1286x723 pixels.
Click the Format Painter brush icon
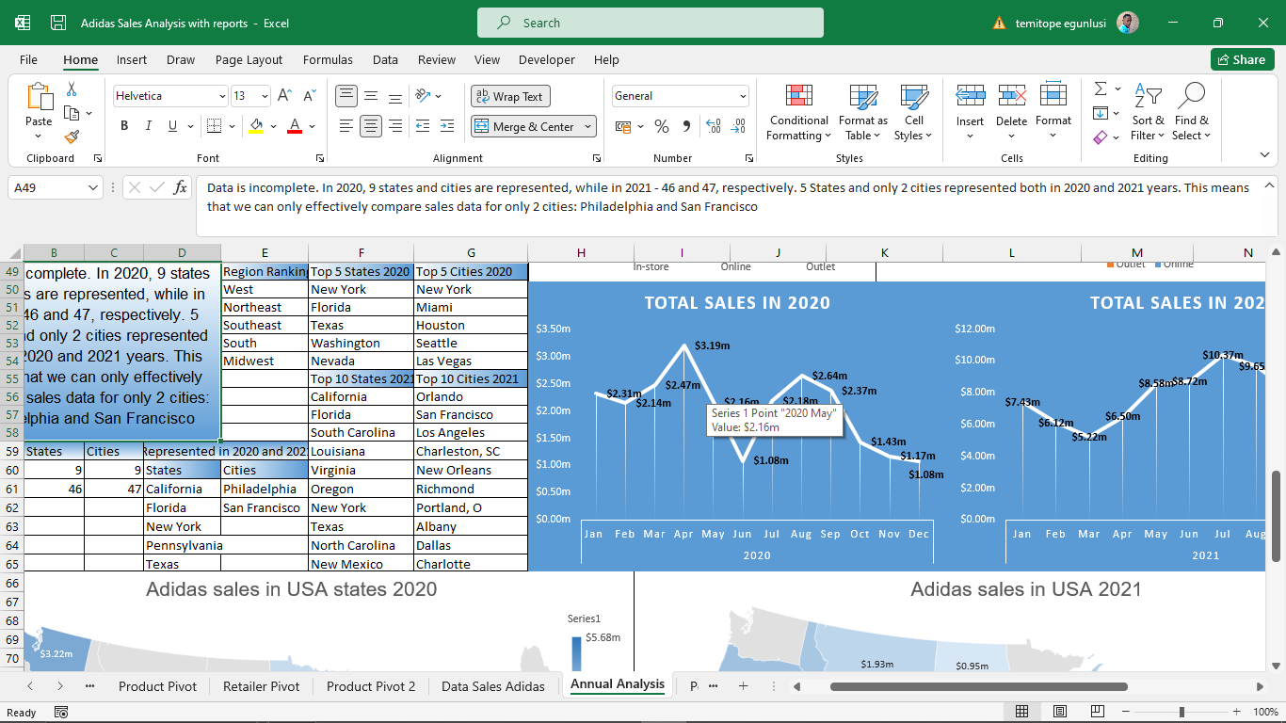coord(72,137)
